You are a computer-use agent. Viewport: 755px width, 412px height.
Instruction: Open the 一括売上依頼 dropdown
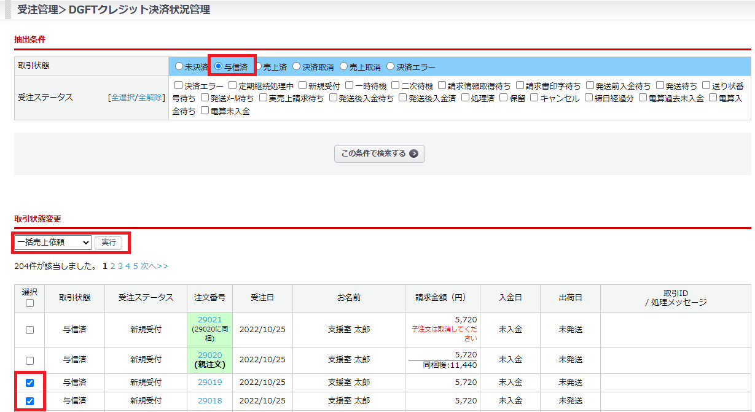coord(53,243)
